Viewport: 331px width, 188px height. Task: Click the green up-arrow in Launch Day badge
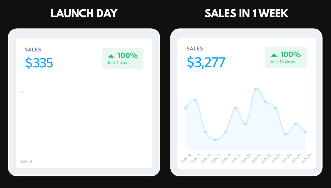tap(111, 56)
